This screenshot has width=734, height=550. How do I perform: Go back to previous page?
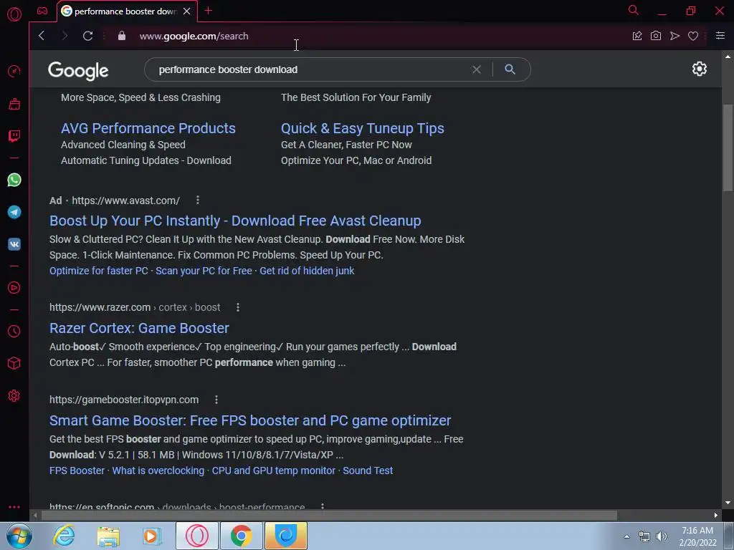42,36
